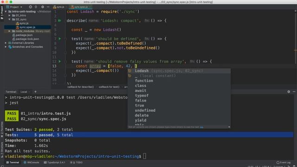Click the editor vertical scrollbar marker
297x167 pixels.
295,50
